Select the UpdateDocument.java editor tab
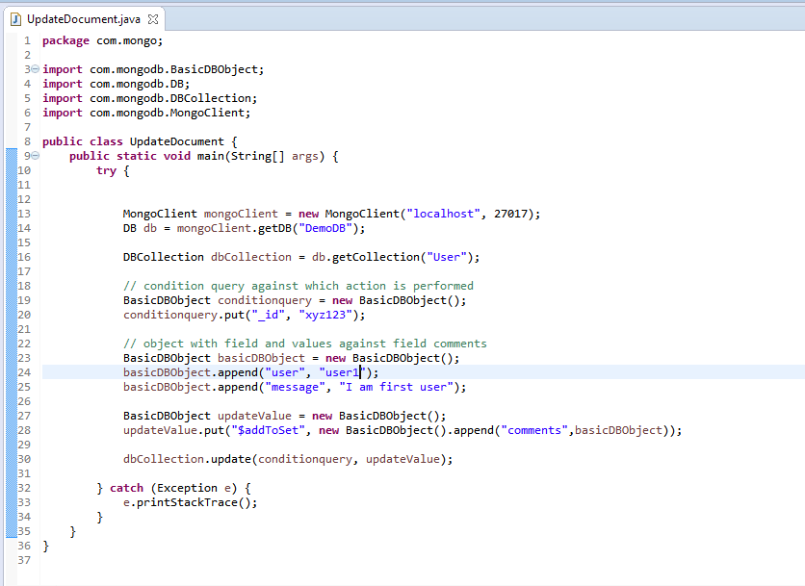The width and height of the screenshot is (805, 586). (84, 19)
